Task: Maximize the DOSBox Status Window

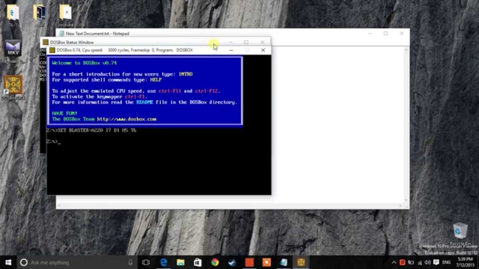Action: [246, 42]
